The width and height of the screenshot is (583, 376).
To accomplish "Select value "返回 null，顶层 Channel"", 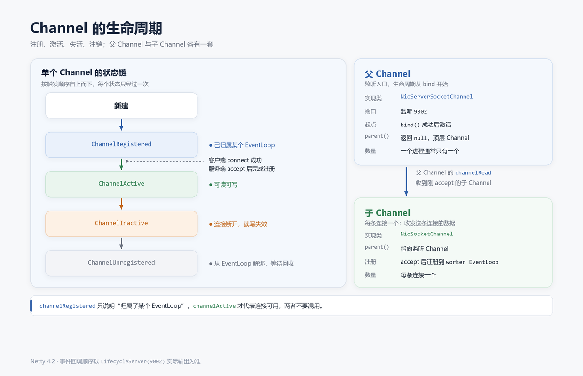I will tap(435, 138).
